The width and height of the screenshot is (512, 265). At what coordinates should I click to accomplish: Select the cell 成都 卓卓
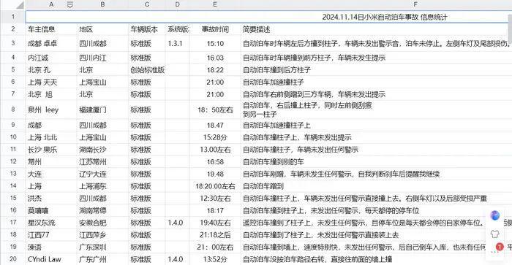(51, 43)
